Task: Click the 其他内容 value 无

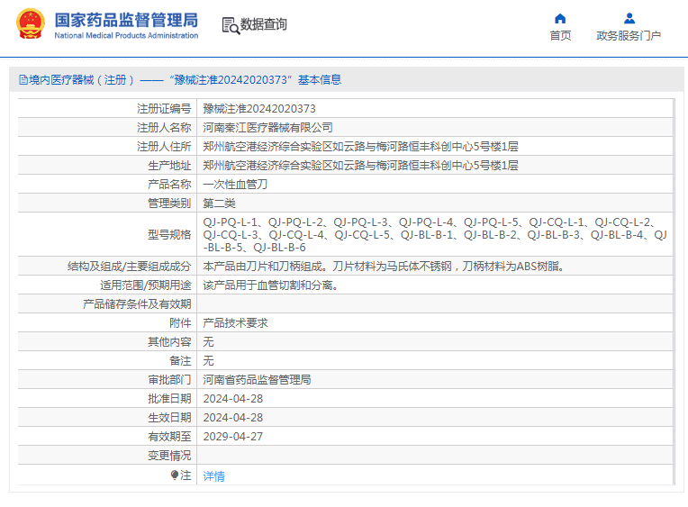Action: click(x=208, y=342)
